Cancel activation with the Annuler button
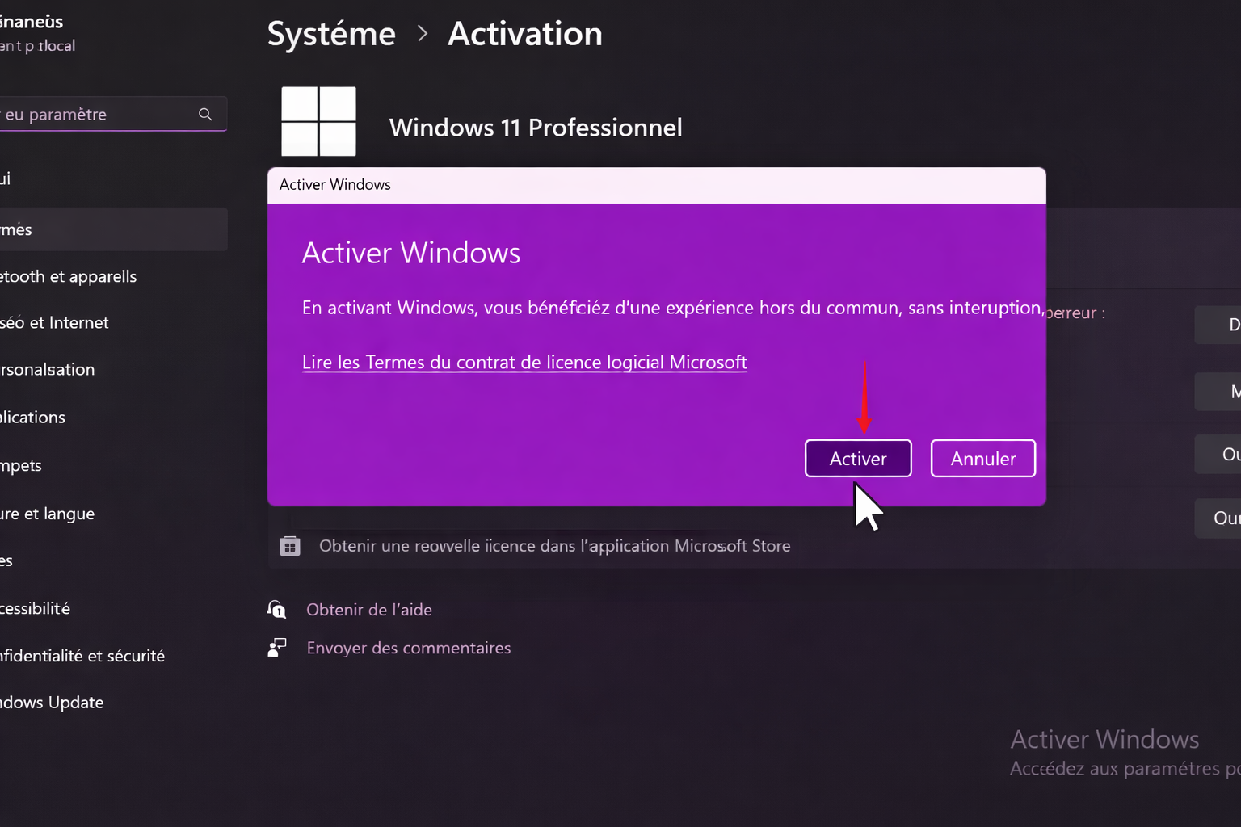The height and width of the screenshot is (827, 1241). pyautogui.click(x=982, y=459)
